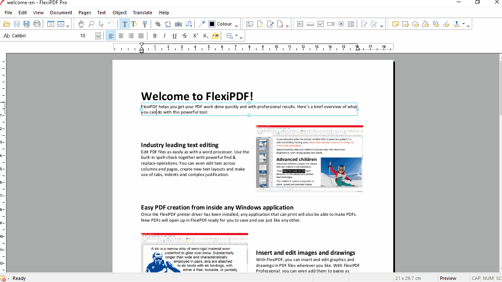Image resolution: width=502 pixels, height=282 pixels.
Task: Pick the eyedropper colour tool
Action: tap(202, 24)
